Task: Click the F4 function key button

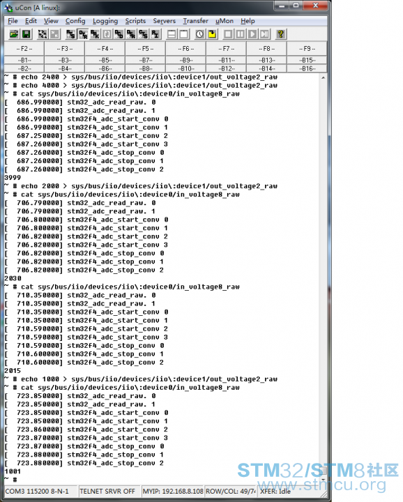Action: pos(105,49)
